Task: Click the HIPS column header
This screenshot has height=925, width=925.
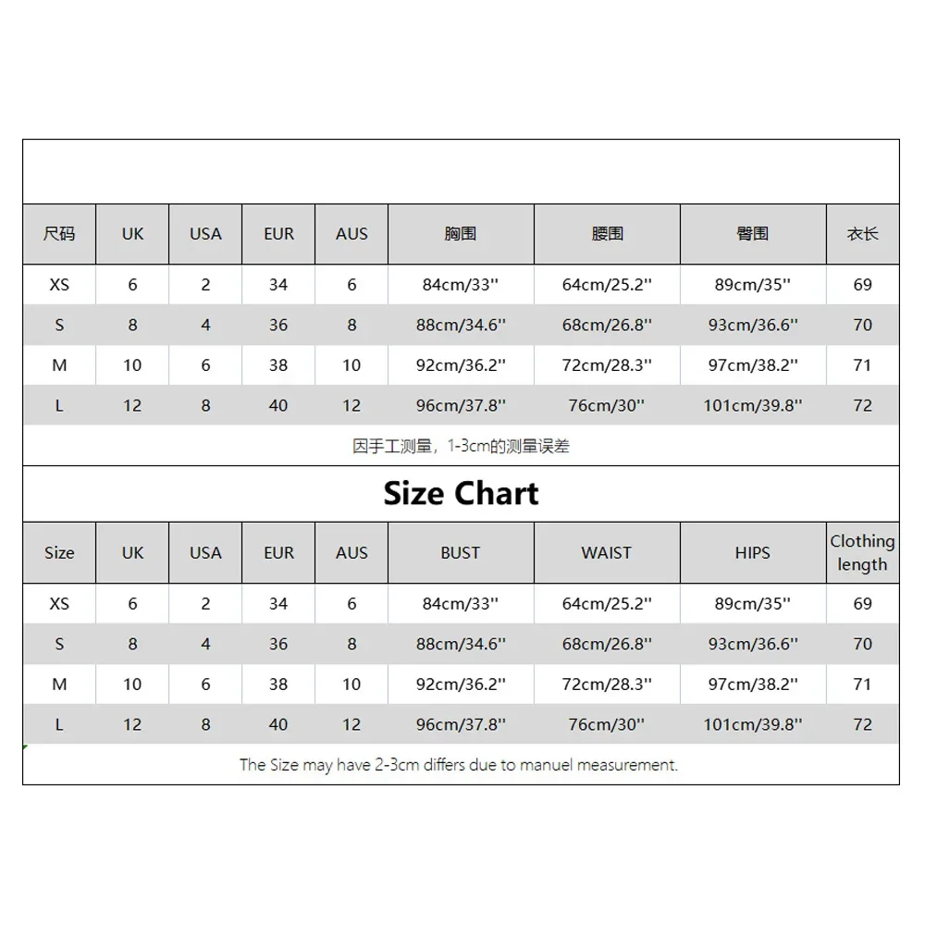Action: coord(753,553)
